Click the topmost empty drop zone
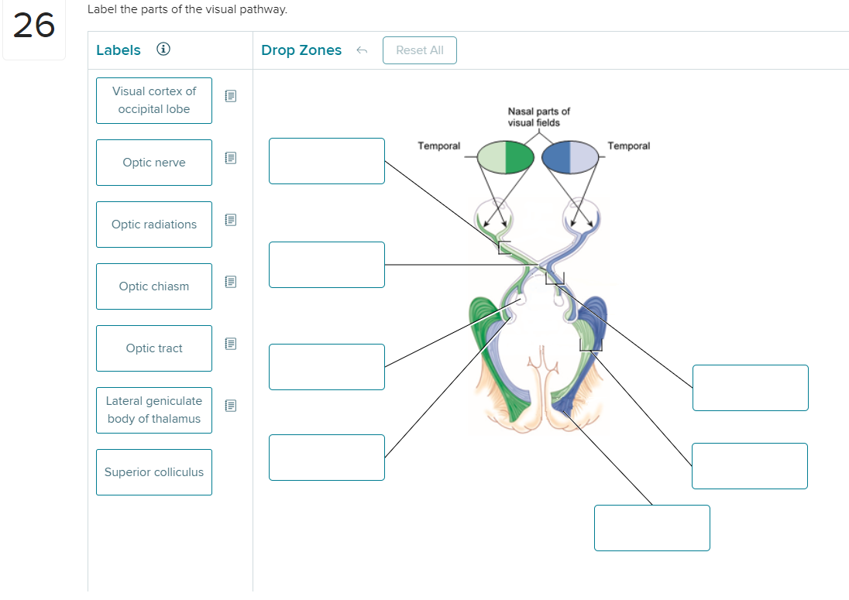Screen dimensions: 849x600 point(326,161)
